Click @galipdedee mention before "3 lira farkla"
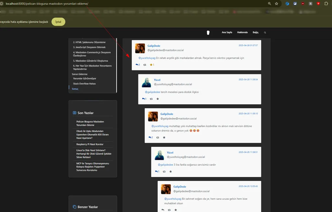This screenshot has width=332, height=212. pos(165,165)
